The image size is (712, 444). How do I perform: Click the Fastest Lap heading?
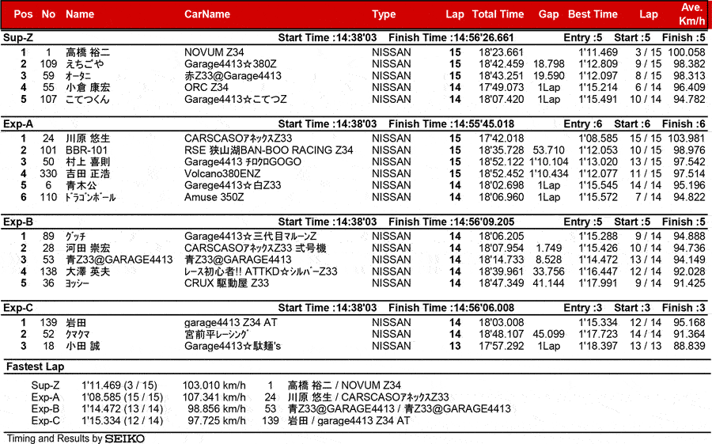(x=35, y=366)
